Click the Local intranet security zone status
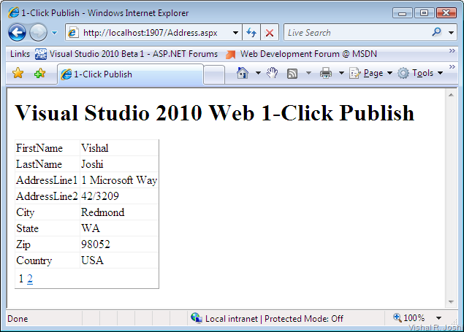The image size is (464, 332). [x=268, y=318]
